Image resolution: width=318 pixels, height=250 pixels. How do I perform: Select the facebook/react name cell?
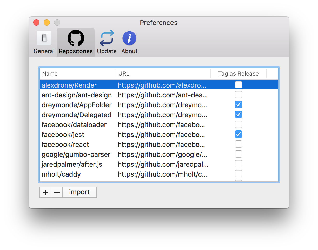point(65,145)
